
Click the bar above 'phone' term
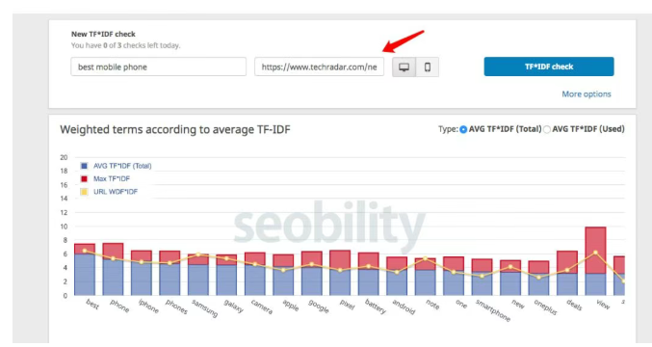coord(113,269)
